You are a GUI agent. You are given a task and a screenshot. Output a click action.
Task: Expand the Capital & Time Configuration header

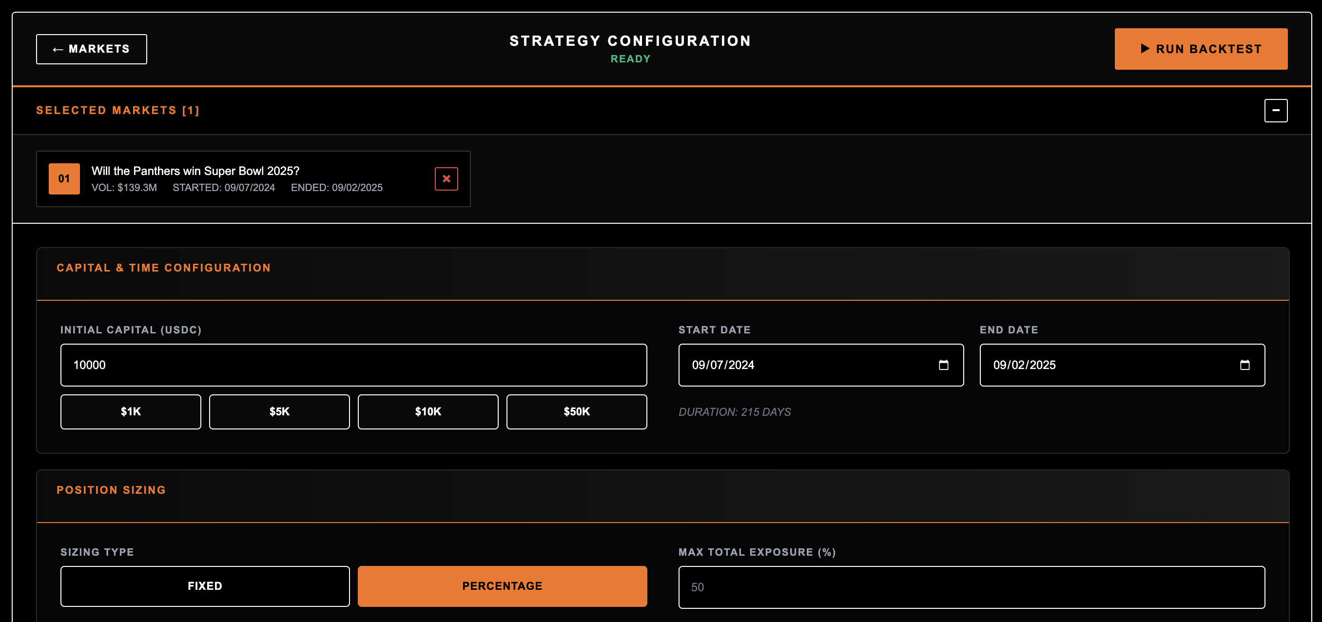164,268
